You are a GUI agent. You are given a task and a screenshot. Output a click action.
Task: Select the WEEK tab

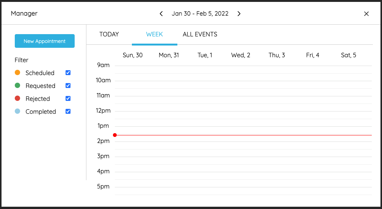pos(154,35)
